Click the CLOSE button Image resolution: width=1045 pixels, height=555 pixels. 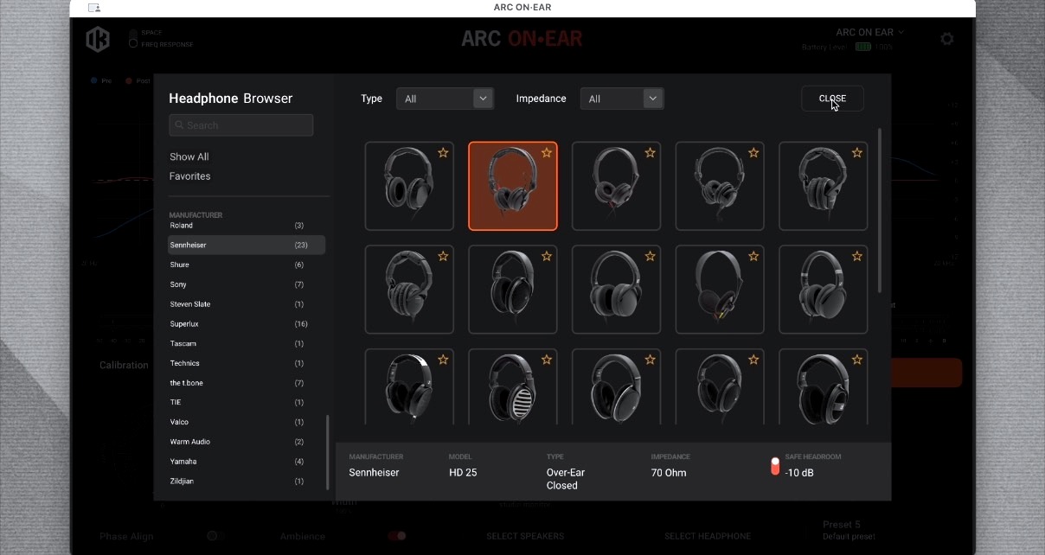(x=831, y=99)
